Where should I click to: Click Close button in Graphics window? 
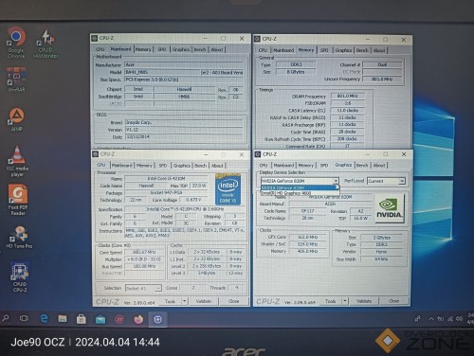point(393,301)
